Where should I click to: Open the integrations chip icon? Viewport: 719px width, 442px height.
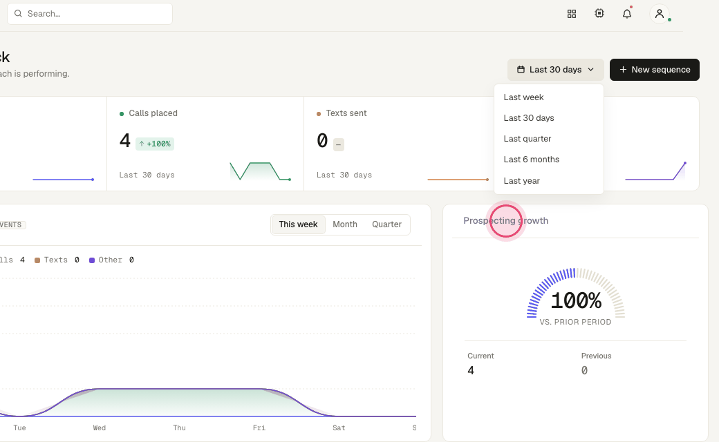[599, 14]
